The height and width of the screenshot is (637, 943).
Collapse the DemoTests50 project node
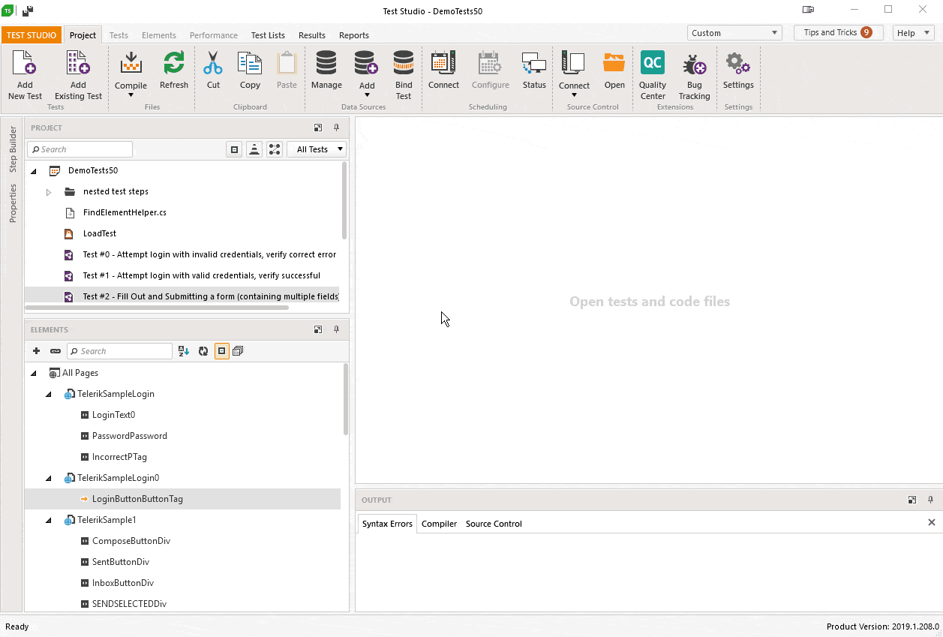tap(34, 171)
